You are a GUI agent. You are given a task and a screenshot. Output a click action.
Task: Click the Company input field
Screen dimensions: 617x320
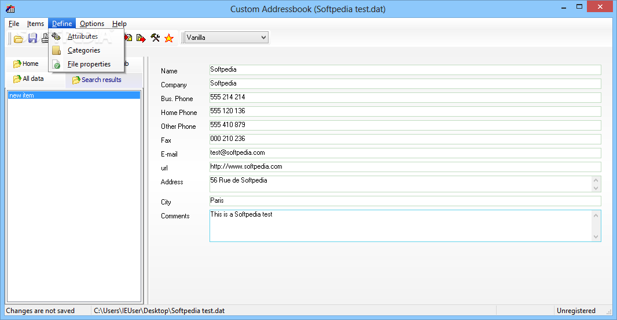(x=405, y=83)
